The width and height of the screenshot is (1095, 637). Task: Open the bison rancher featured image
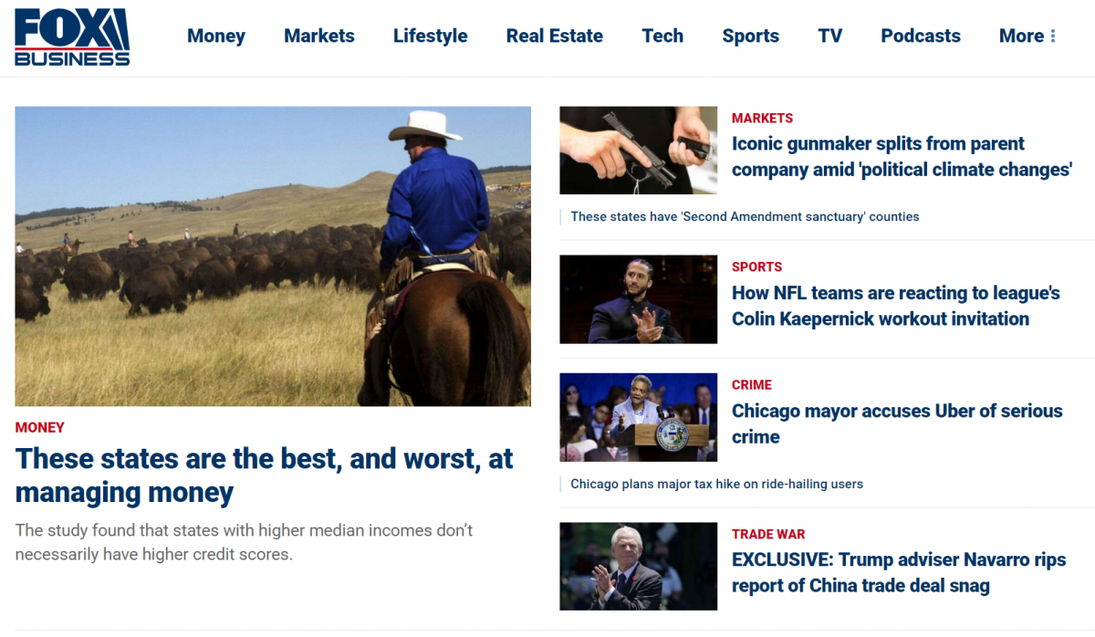(x=273, y=256)
